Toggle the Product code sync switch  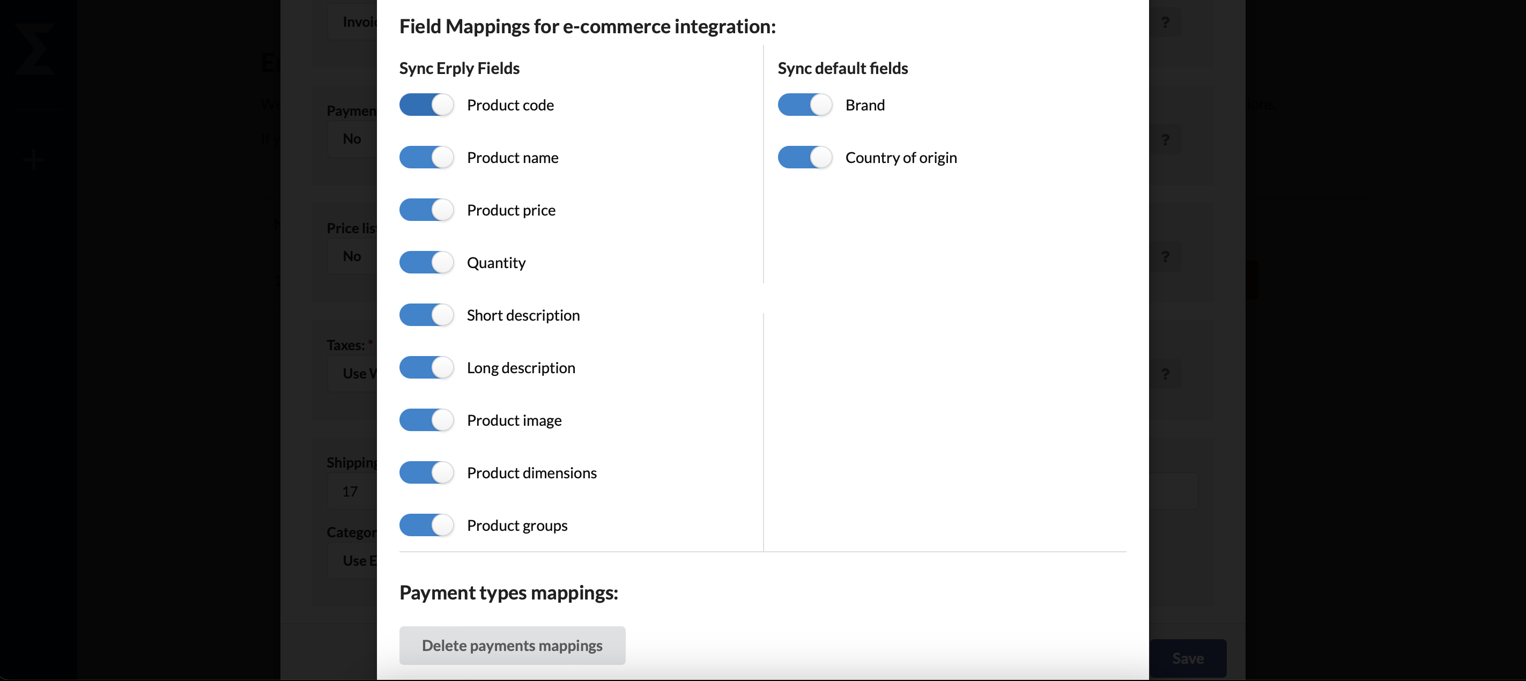point(426,105)
